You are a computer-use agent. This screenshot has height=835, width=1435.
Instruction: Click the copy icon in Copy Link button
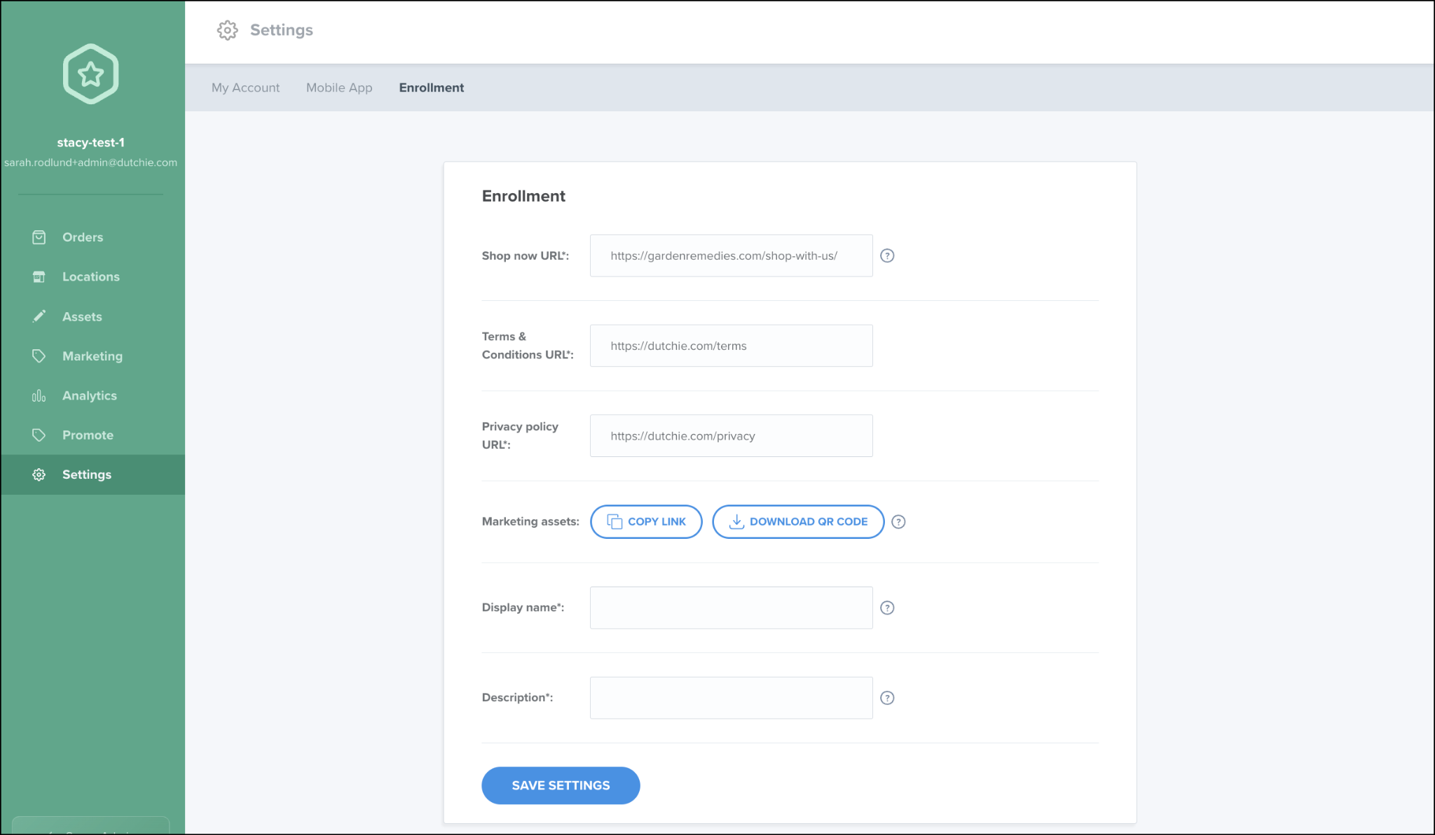[x=614, y=521]
